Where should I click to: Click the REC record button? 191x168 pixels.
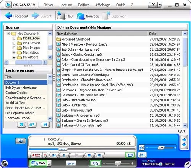coord(37,155)
